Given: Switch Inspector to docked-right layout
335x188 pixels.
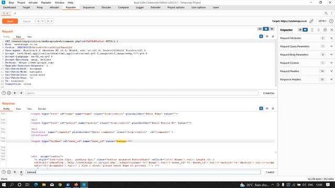Looking at the screenshot, I should 305,30.
